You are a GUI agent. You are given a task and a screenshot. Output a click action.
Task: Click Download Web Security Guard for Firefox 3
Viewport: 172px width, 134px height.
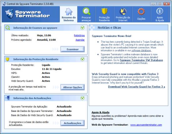(x=137, y=87)
